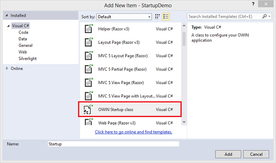The width and height of the screenshot is (276, 163).
Task: Click the MVC 5 View Page (Razor) icon
Action: coord(89,82)
